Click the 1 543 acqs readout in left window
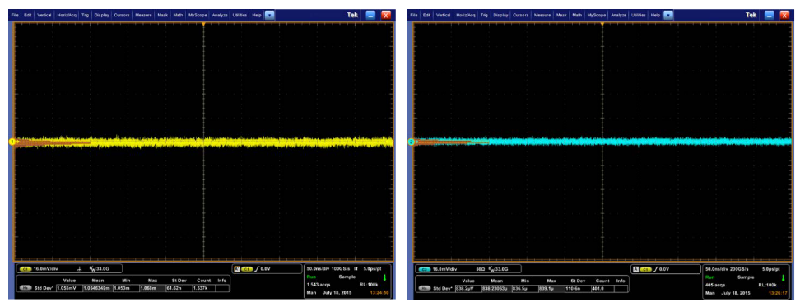Image resolution: width=800 pixels, height=307 pixels. 319,285
